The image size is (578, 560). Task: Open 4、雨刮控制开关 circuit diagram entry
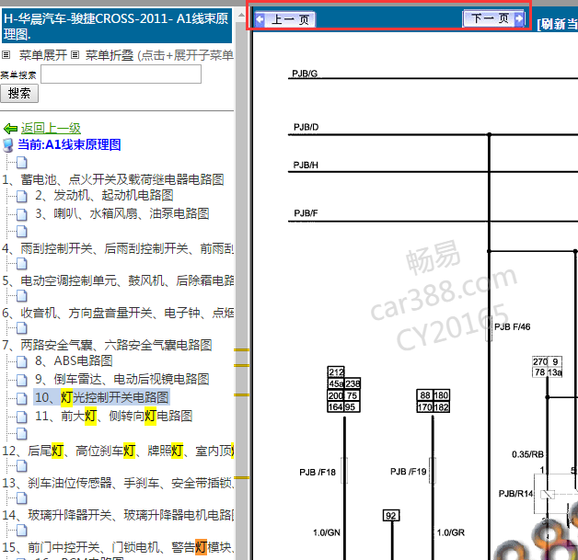(118, 248)
